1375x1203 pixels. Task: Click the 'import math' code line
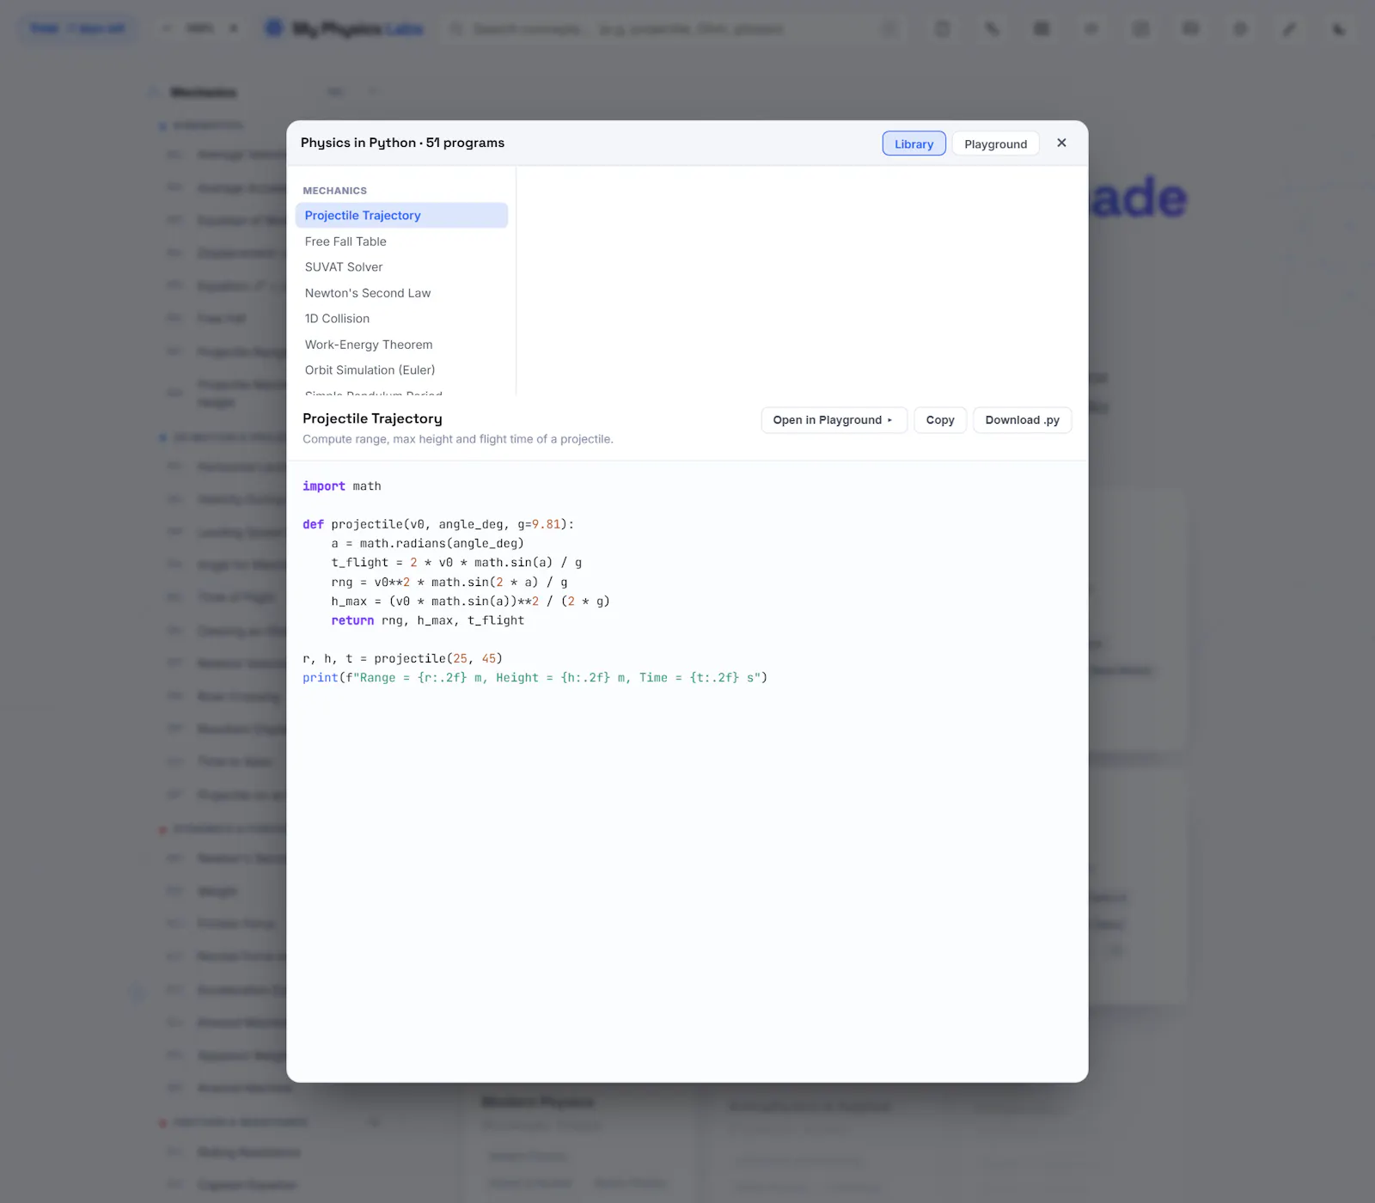[x=341, y=486]
